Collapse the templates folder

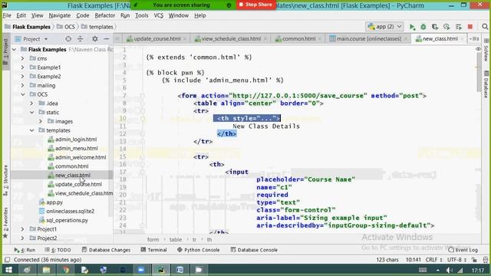tap(31, 130)
